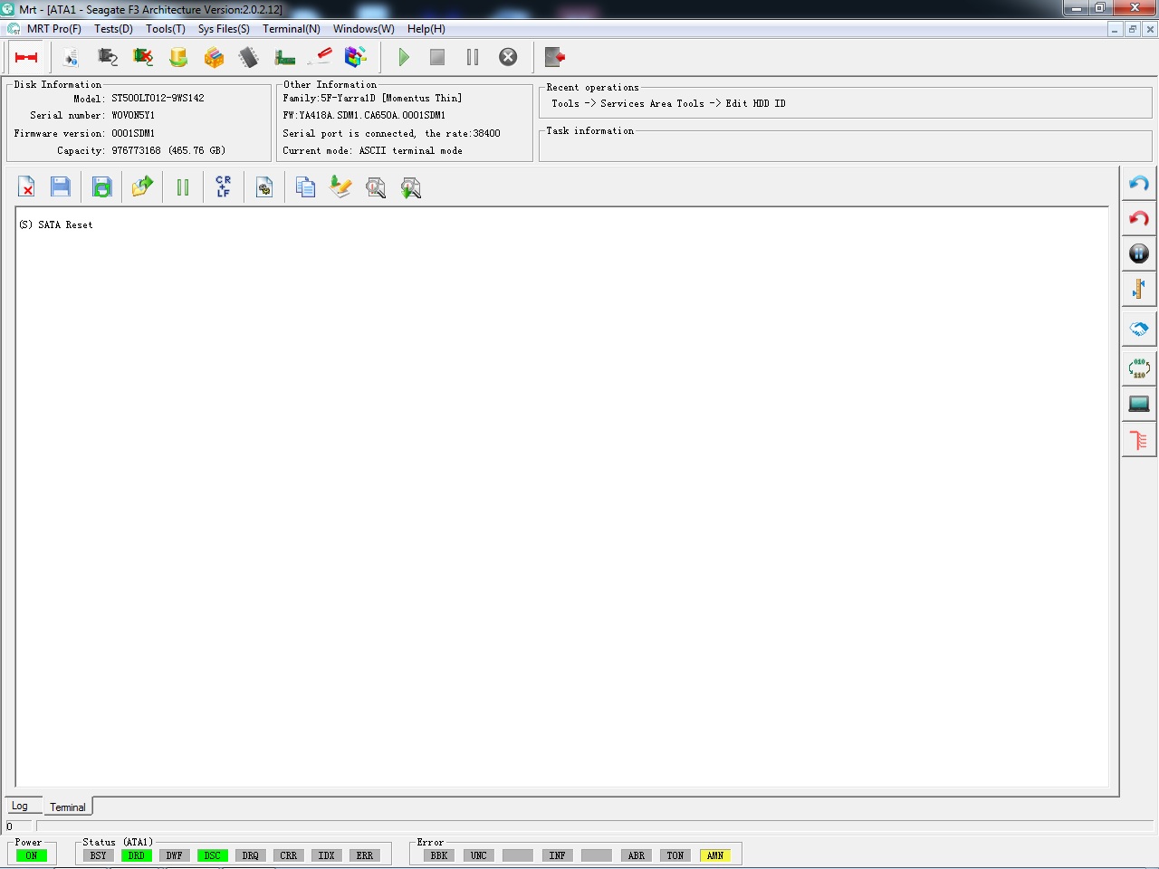Toggle the CR+LF line ending icon
This screenshot has width=1159, height=869.
coord(224,187)
